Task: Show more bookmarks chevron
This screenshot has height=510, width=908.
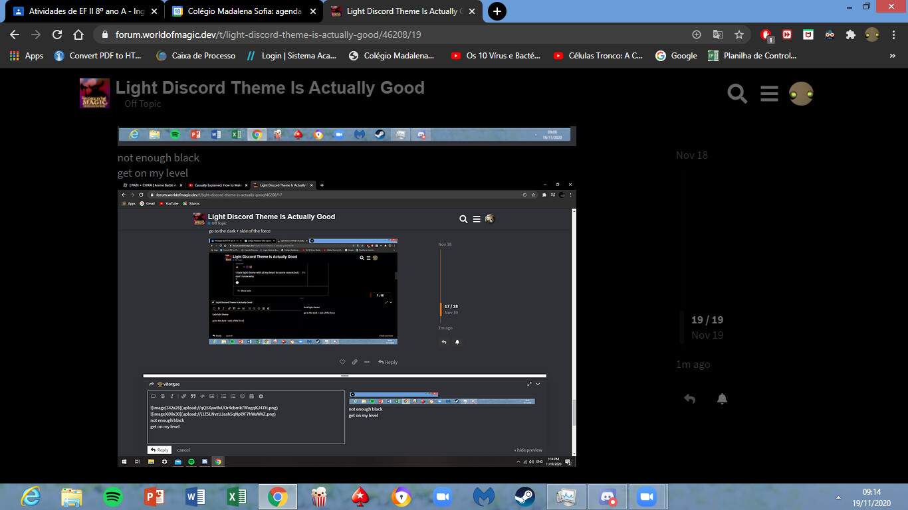Action: pos(893,56)
